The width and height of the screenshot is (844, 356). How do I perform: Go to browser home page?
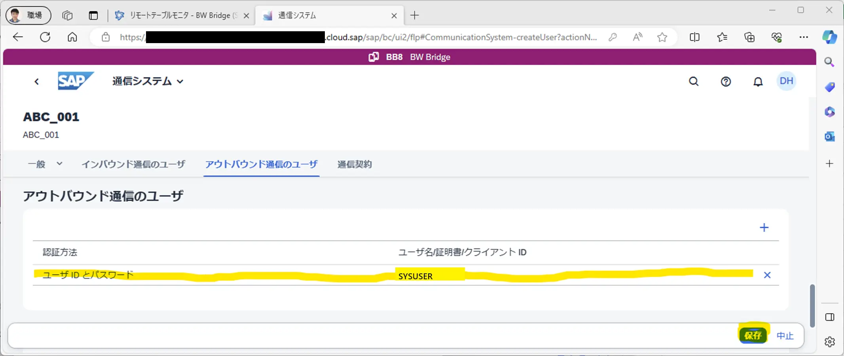(x=72, y=37)
